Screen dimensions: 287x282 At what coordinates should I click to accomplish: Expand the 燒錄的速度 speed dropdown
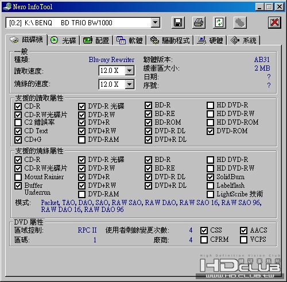tap(130, 84)
